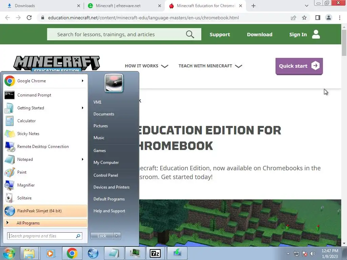Click the address bar URL
The height and width of the screenshot is (260, 347).
(x=143, y=18)
